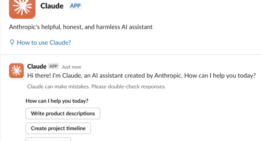Click the Write product descriptions button
Viewport: 262px width, 141px height.
click(63, 113)
